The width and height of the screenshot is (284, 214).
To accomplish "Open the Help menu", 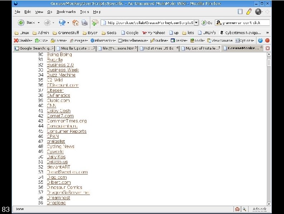I will click(x=97, y=12).
